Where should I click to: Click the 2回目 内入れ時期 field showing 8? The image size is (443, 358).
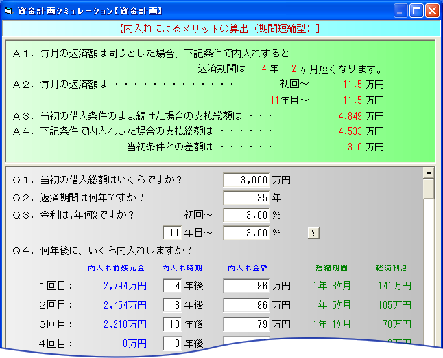tap(171, 305)
